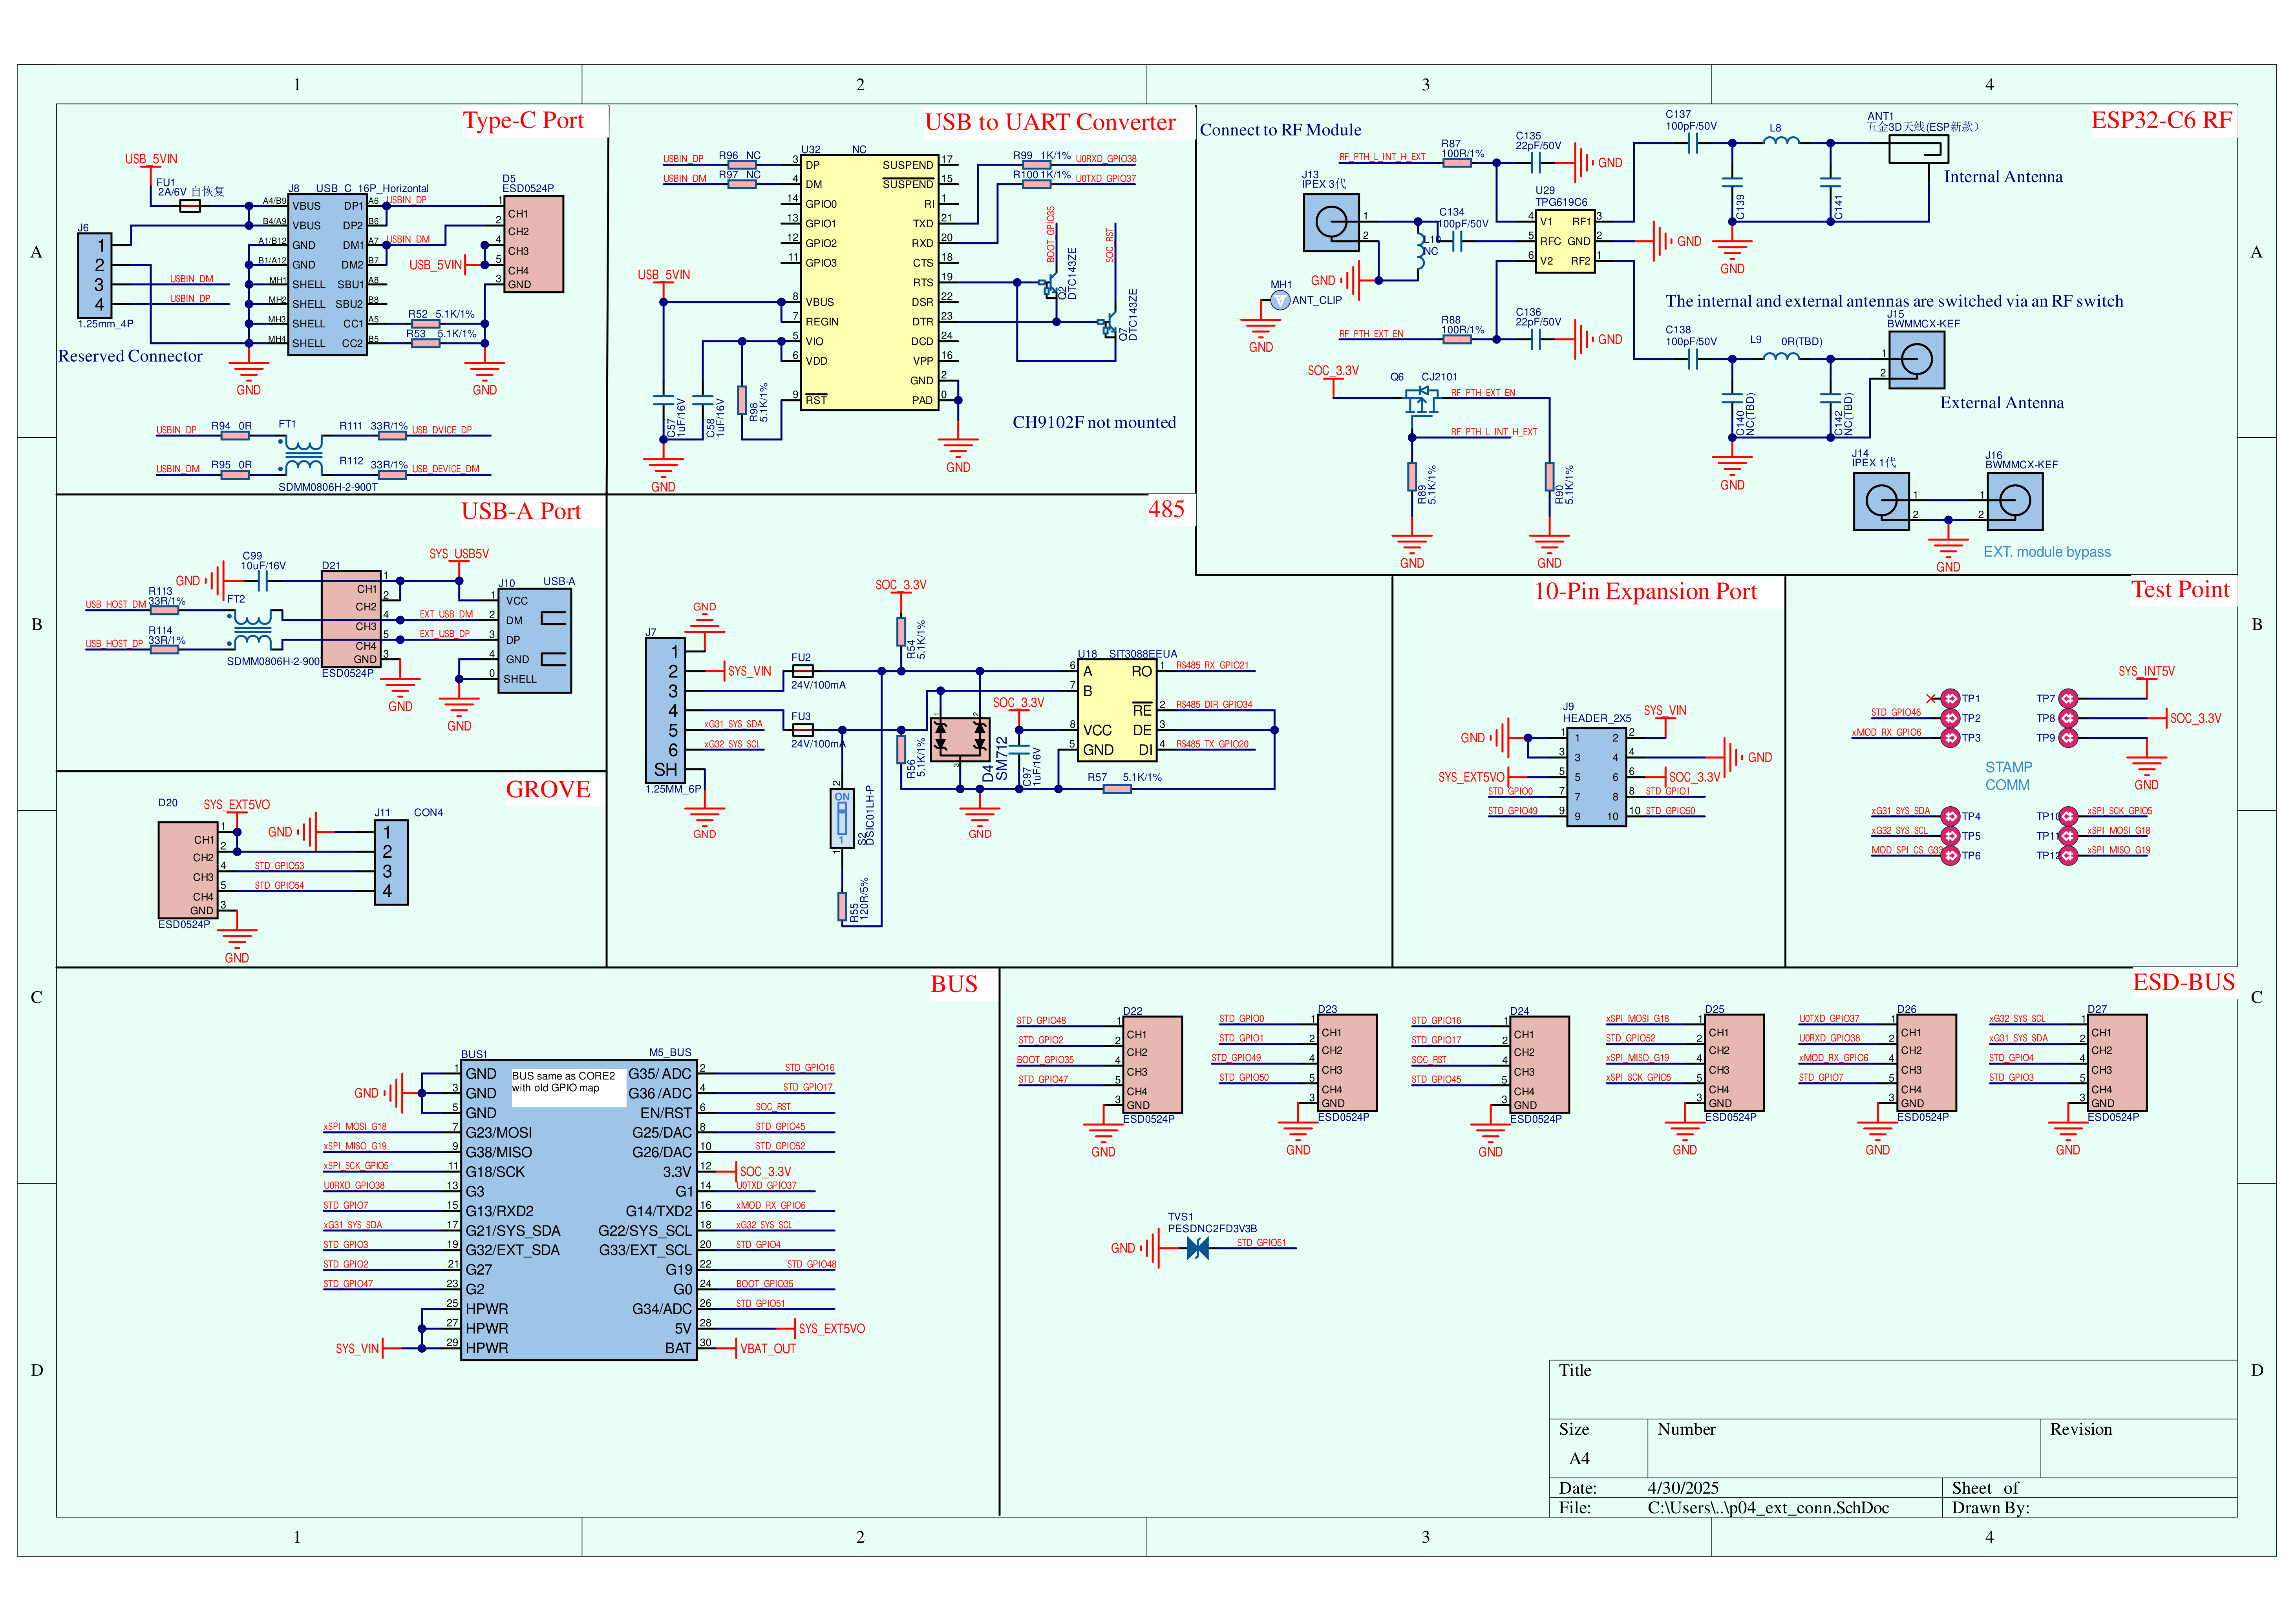The image size is (2296, 1622).
Task: Select the D21 ESD0524P block in USB-A section
Action: click(x=351, y=619)
